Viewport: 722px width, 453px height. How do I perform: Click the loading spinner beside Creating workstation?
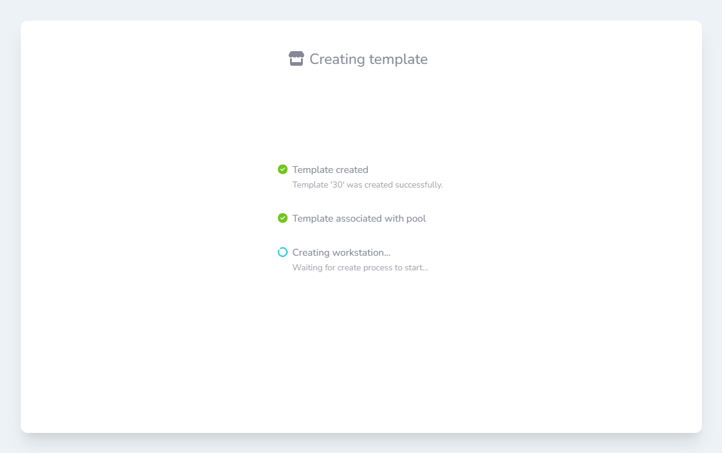pos(283,252)
